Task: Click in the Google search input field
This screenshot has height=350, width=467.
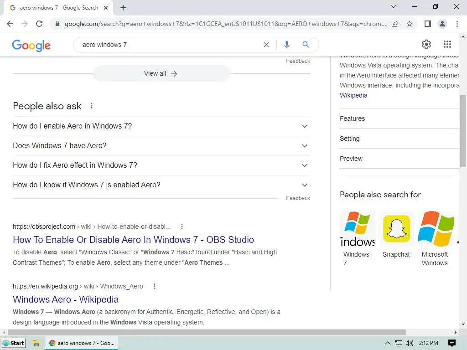Action: point(170,45)
